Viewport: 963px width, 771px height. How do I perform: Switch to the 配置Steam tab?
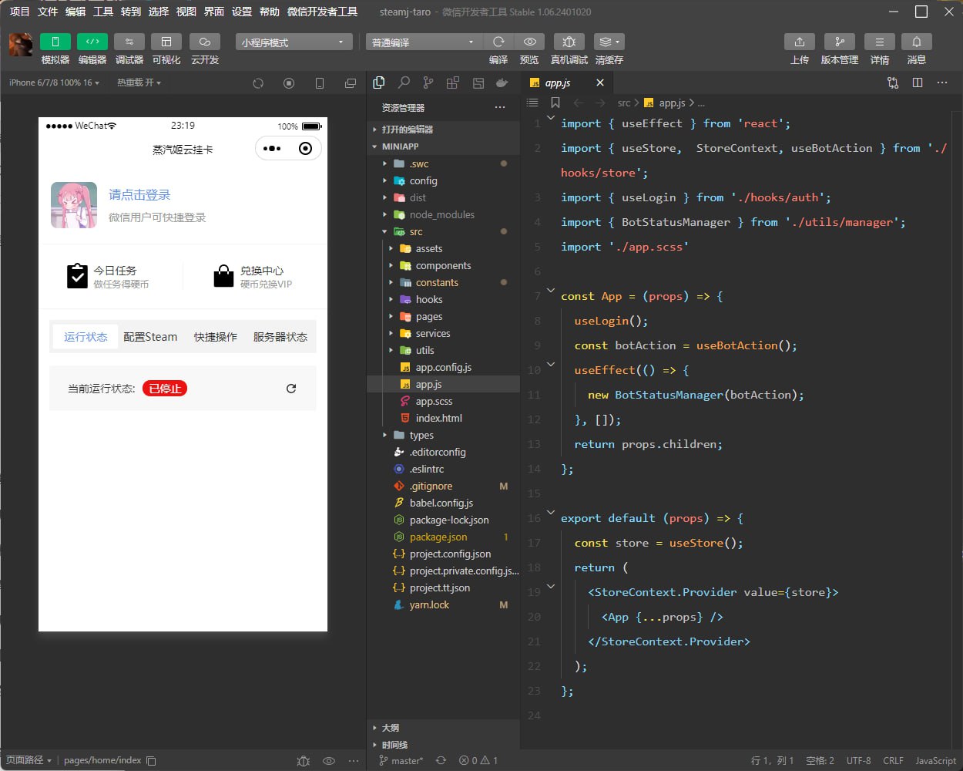(x=150, y=336)
